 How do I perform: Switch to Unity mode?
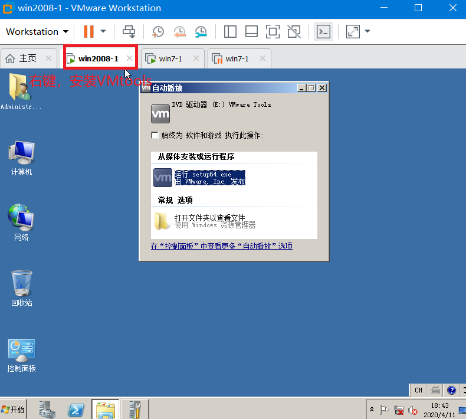294,31
